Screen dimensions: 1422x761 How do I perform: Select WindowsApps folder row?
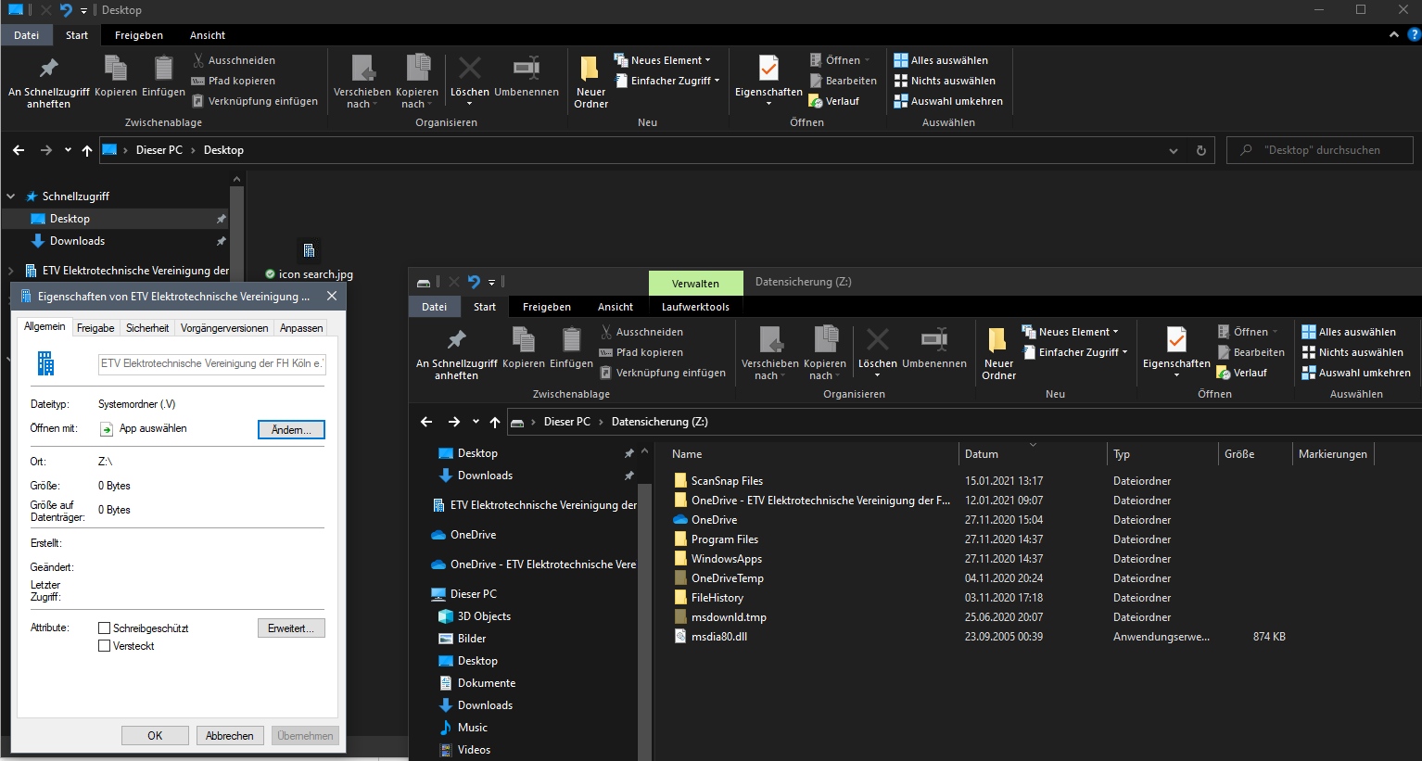click(727, 559)
